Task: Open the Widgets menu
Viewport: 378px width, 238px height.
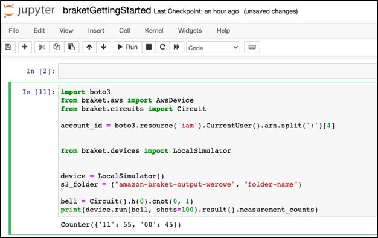Action: 190,31
